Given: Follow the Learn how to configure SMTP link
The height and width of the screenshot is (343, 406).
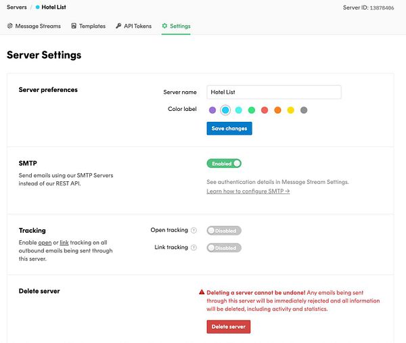Looking at the screenshot, I should pyautogui.click(x=248, y=191).
